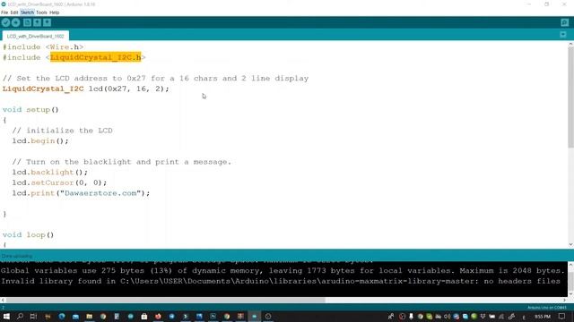Click the "Dawaerstore.com" string

(100, 193)
